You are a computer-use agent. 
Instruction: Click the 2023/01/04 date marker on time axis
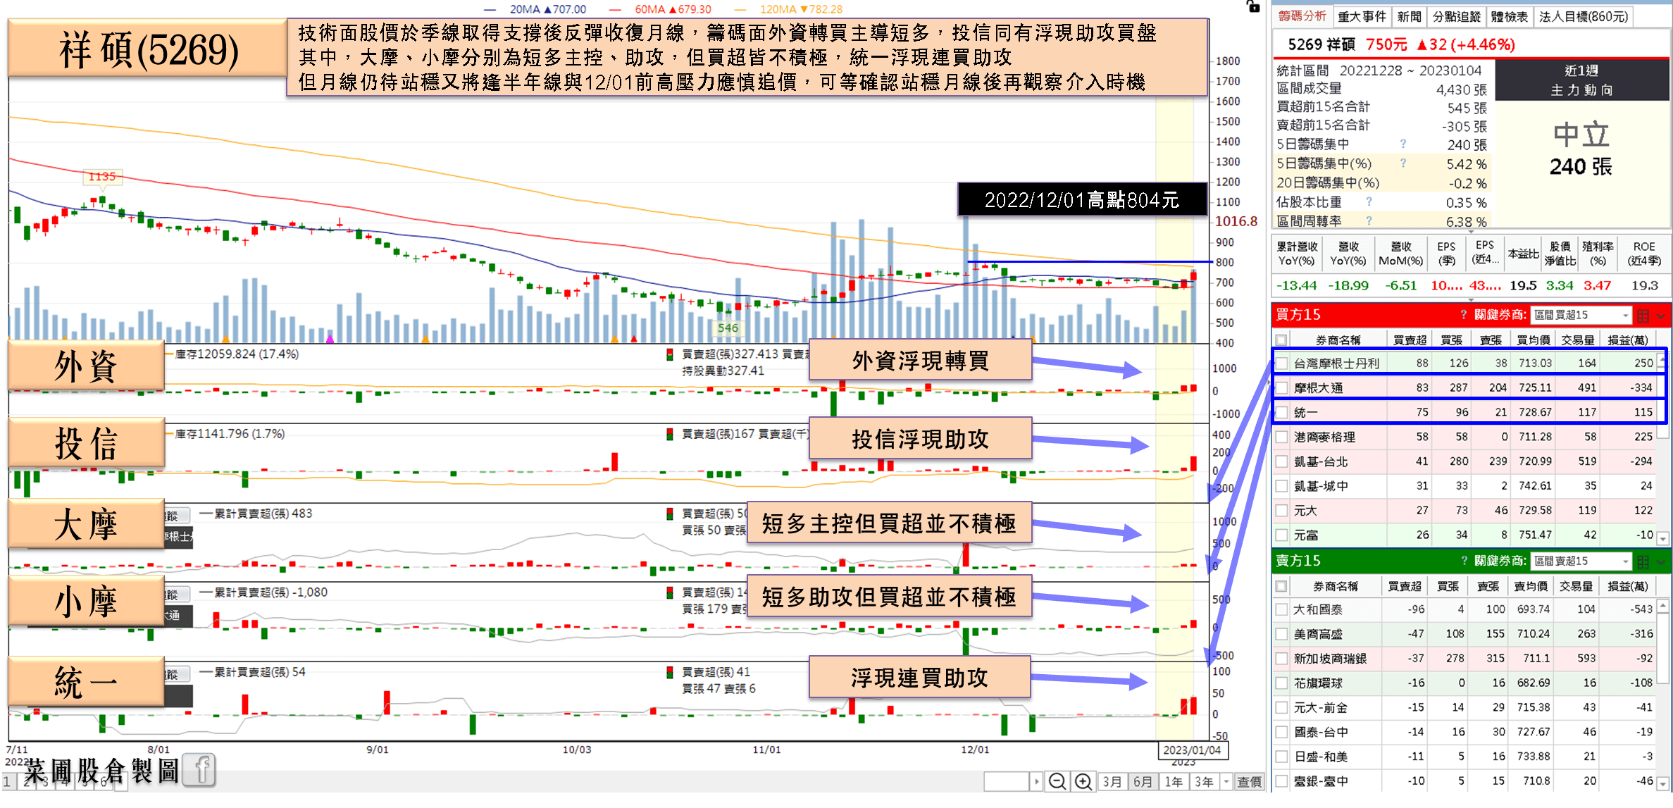1192,750
